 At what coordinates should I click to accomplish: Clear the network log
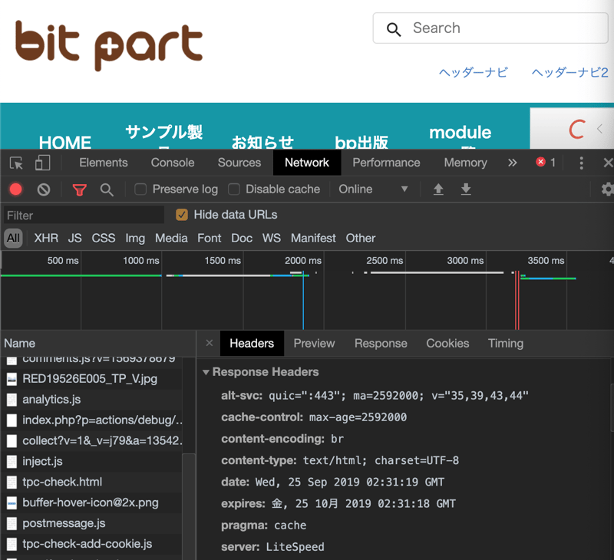[44, 189]
